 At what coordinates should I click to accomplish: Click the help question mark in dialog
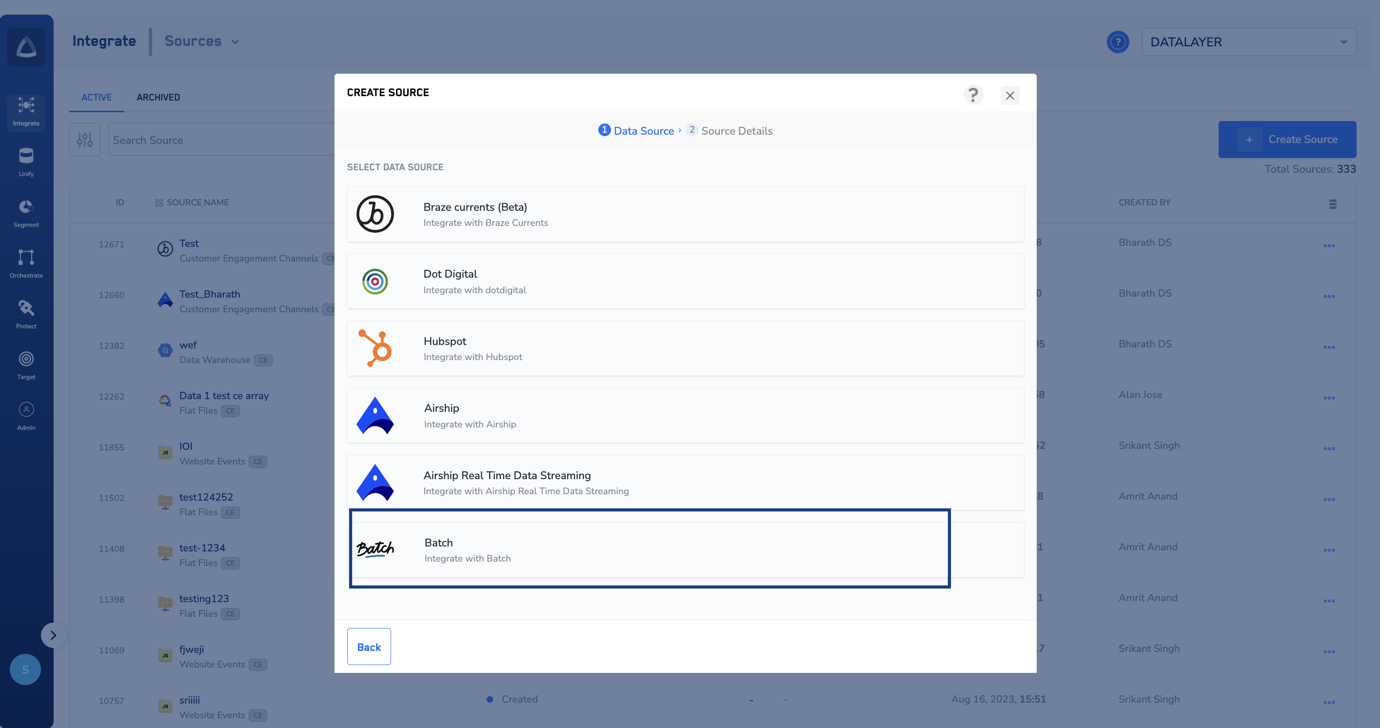coord(973,95)
